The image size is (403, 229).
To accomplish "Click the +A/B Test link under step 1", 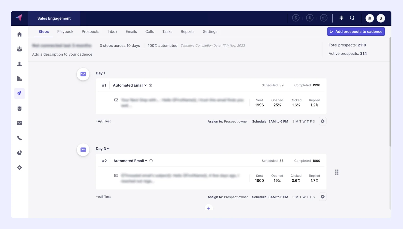I will 103,121.
